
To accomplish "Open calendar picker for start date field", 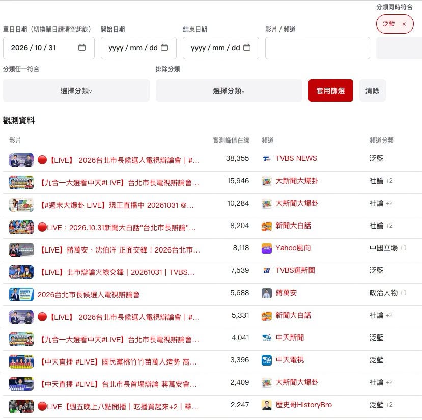I will click(164, 48).
